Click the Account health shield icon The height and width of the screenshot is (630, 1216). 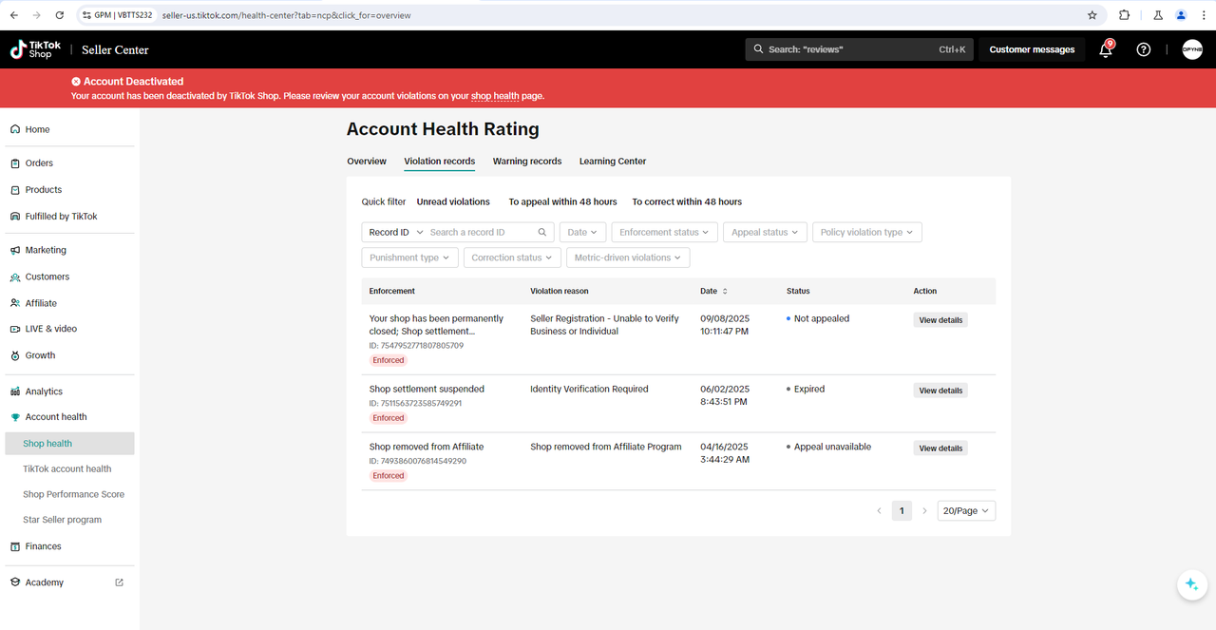15,417
